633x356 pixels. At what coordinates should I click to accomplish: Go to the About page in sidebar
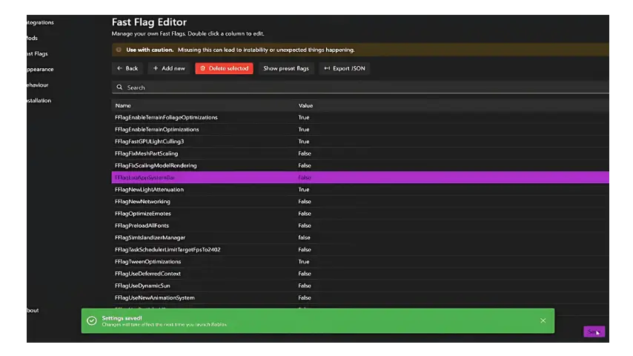(32, 310)
